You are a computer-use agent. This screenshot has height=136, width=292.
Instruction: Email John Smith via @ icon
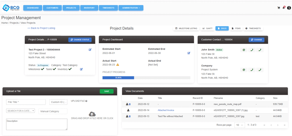(x=244, y=50)
